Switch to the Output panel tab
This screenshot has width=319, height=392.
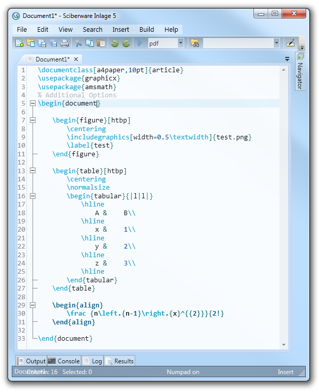click(x=31, y=361)
